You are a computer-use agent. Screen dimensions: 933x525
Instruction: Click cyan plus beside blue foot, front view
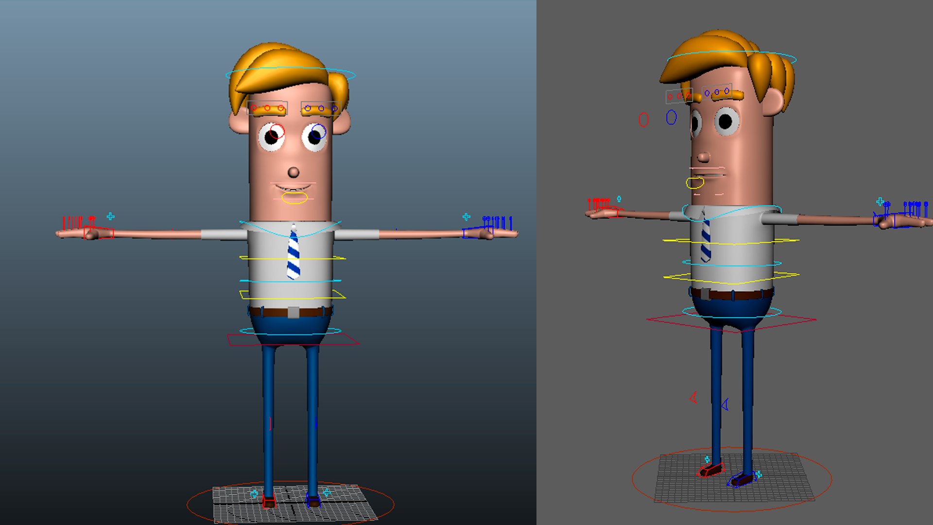327,493
